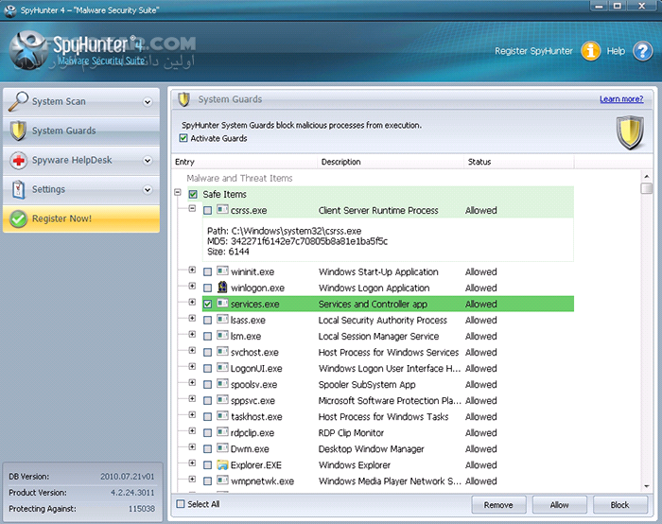The height and width of the screenshot is (524, 662).
Task: Check the lsm.exe checkbox
Action: coord(207,336)
